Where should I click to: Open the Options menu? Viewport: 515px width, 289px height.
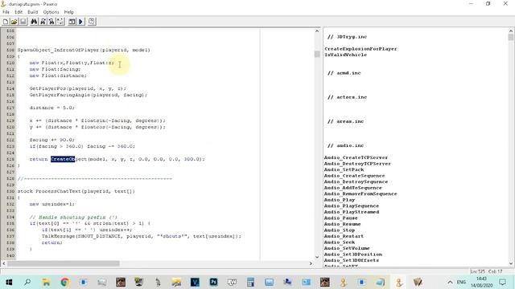pyautogui.click(x=51, y=12)
